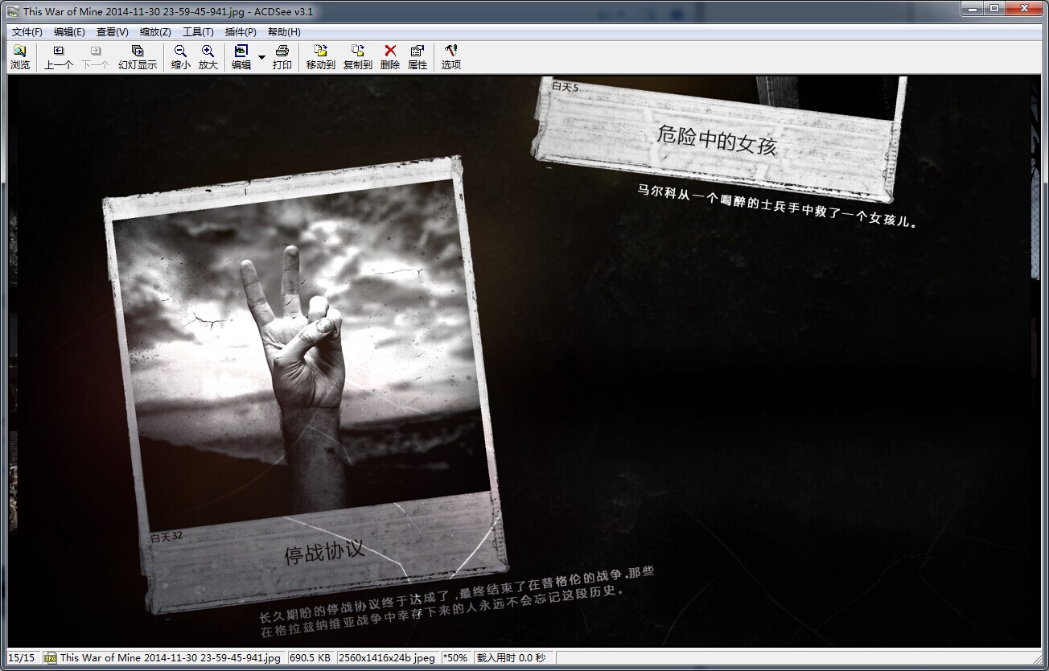Close the ACDSee window
The image size is (1049, 671).
1025,8
